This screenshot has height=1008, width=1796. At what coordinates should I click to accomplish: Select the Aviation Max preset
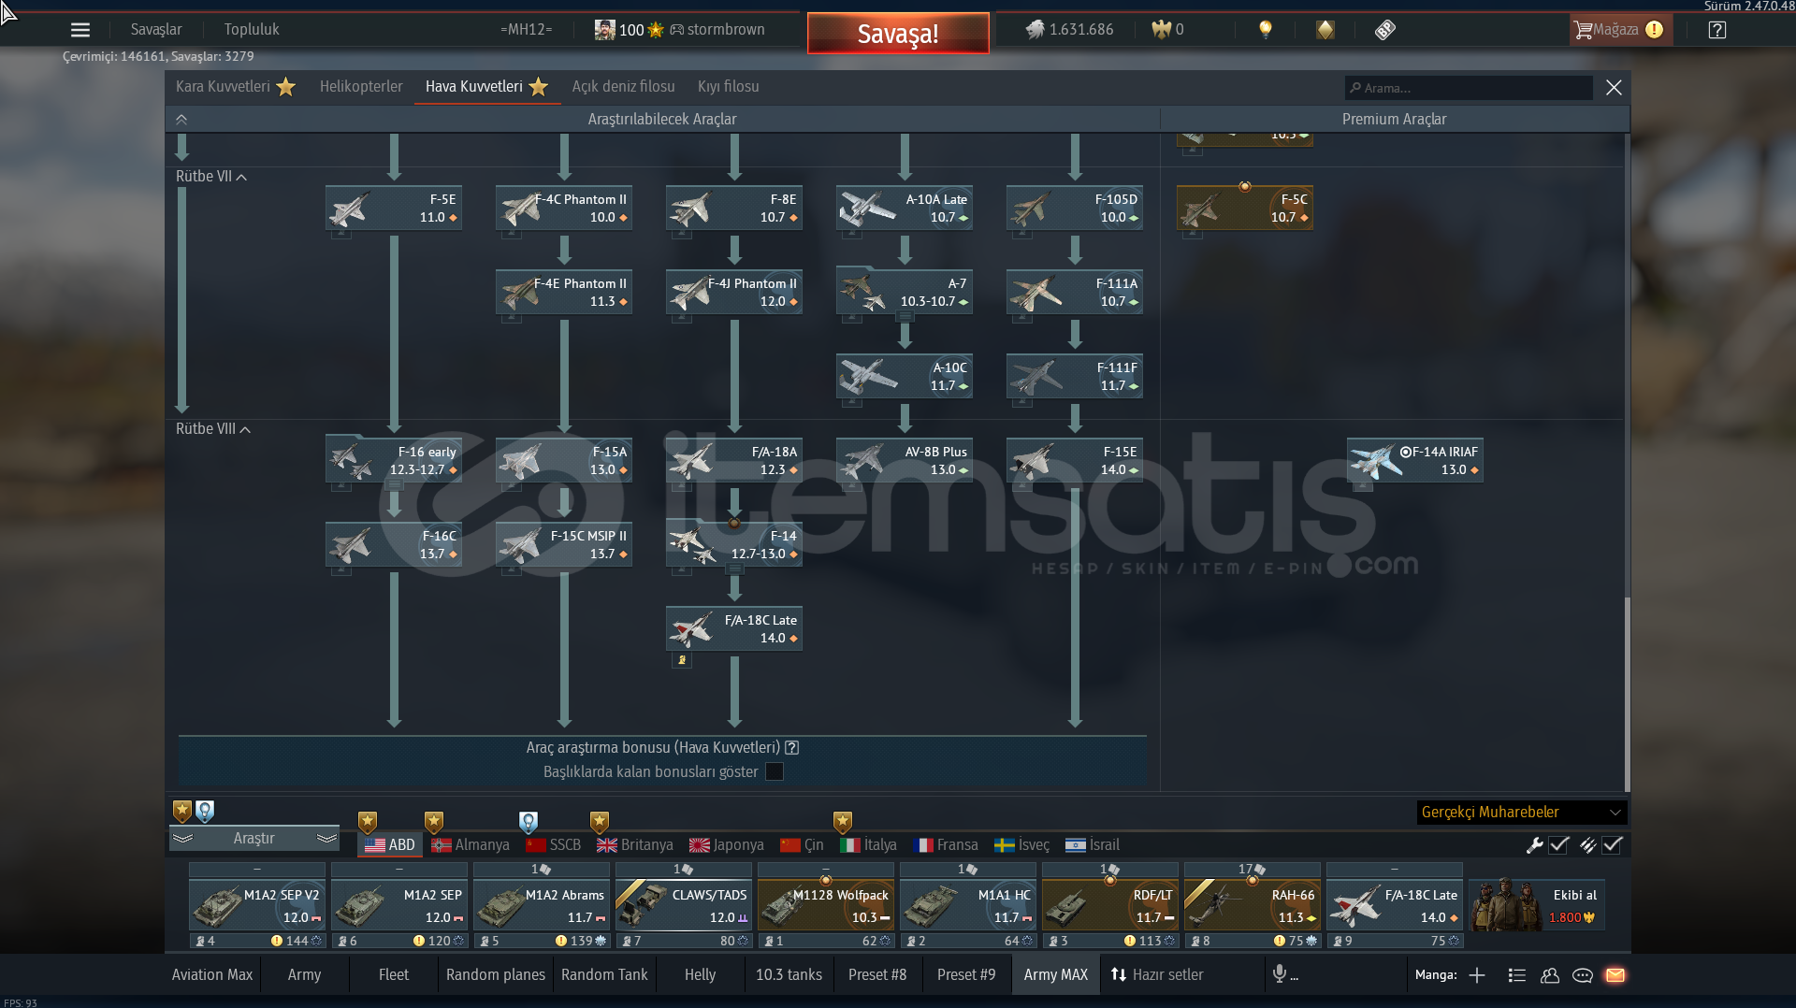(x=212, y=975)
